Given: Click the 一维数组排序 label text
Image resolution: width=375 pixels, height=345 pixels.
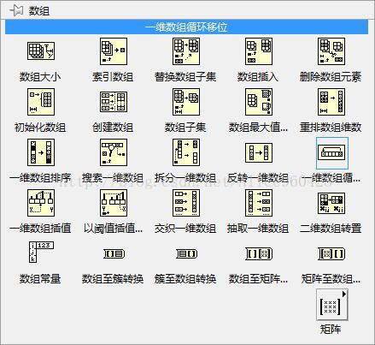Looking at the screenshot, I should tap(40, 178).
